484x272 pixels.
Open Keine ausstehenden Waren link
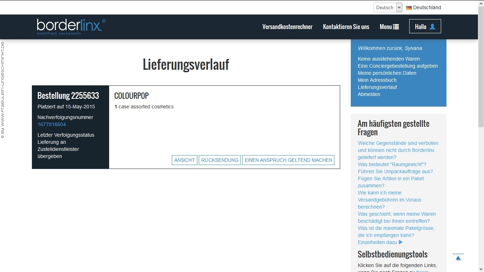389,59
